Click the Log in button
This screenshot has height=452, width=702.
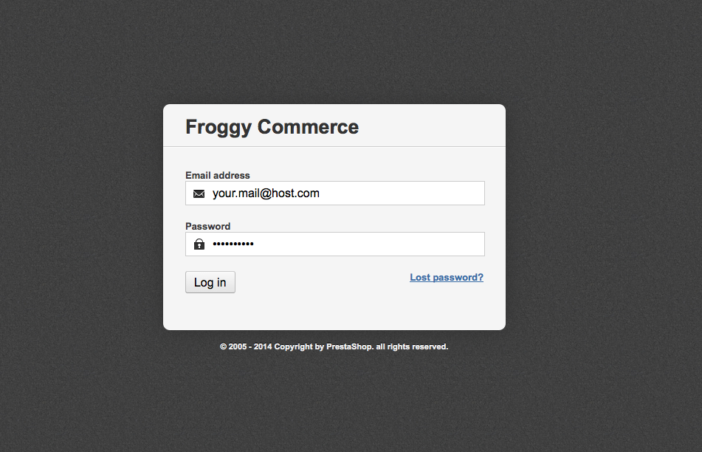[210, 282]
